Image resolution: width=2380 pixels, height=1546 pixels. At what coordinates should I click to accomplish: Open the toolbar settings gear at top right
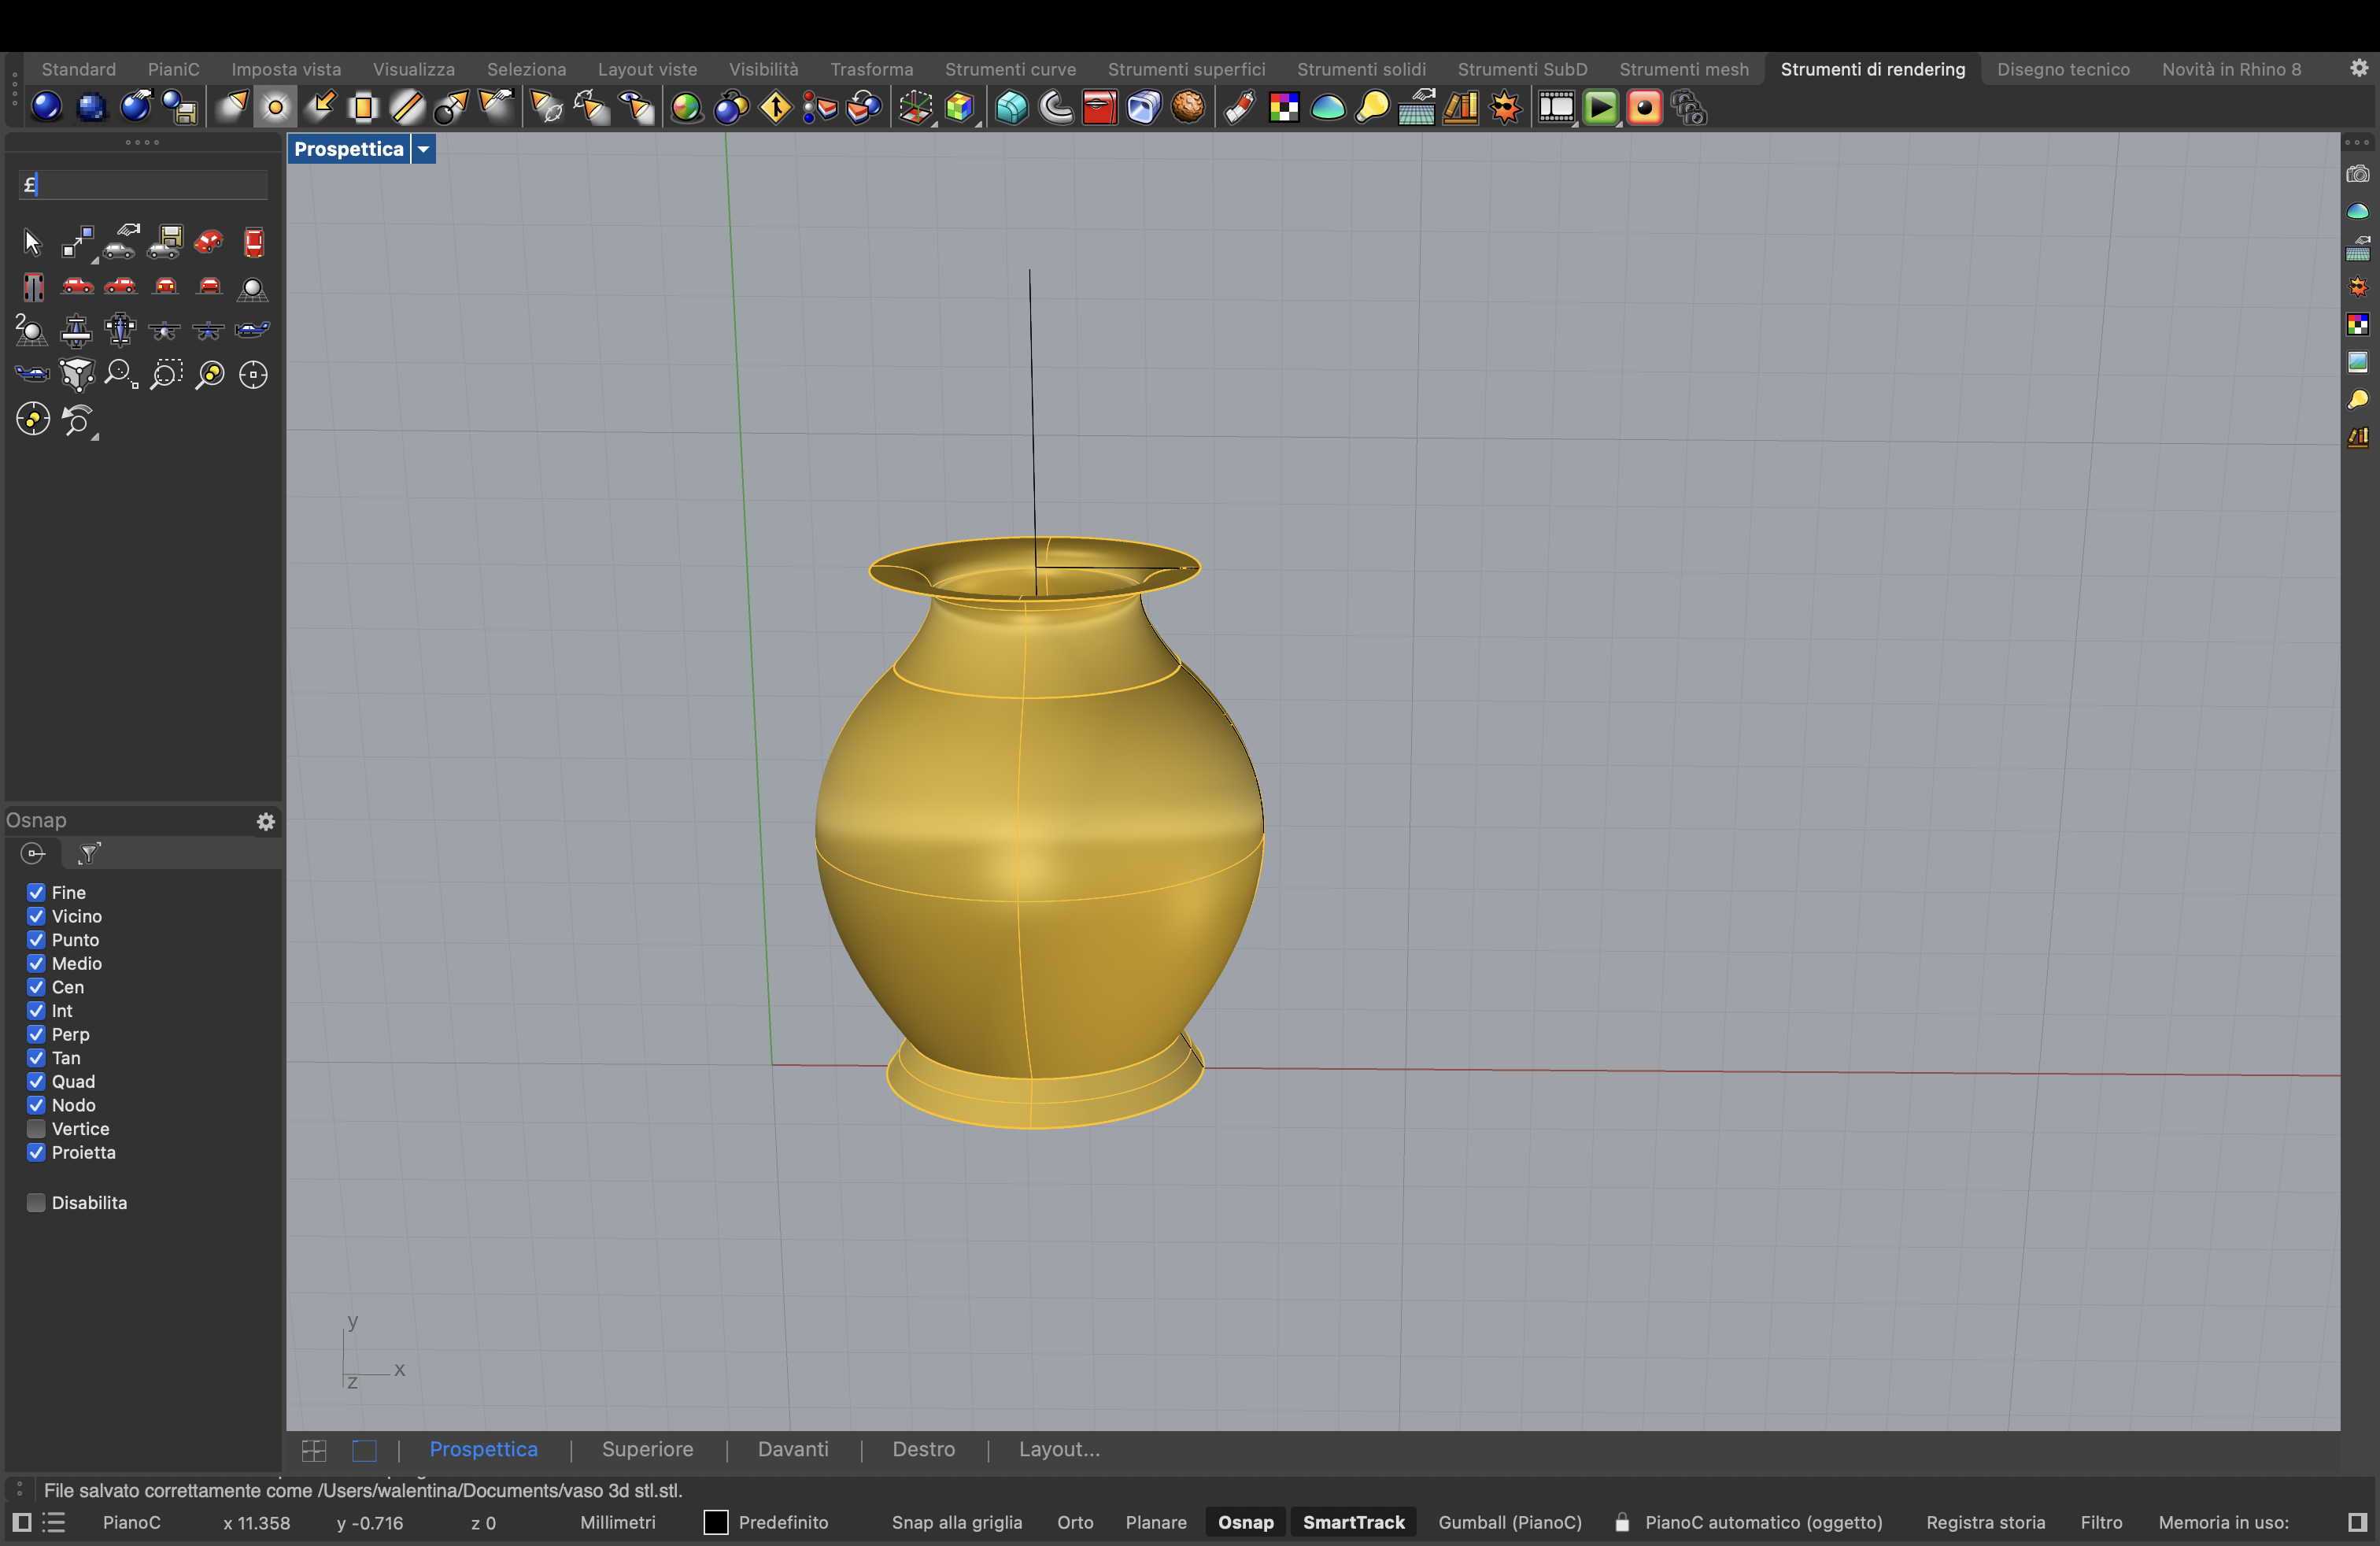[2358, 68]
